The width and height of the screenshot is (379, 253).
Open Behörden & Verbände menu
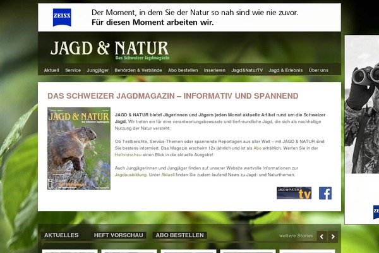click(138, 70)
